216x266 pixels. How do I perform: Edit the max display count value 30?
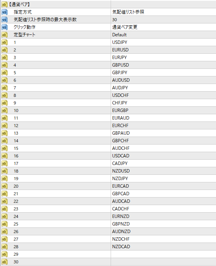tap(114, 20)
